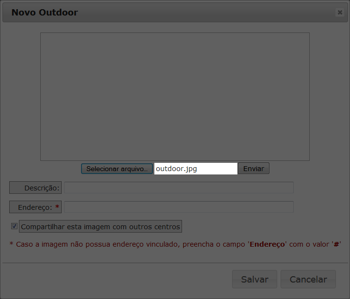Click the image preview area
This screenshot has height=299, width=350.
pos(175,97)
